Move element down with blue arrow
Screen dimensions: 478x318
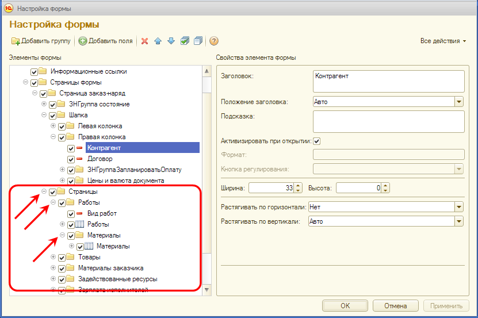click(171, 41)
